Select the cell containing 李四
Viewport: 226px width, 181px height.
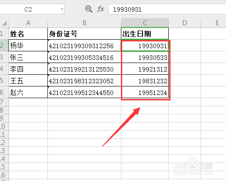click(28, 69)
